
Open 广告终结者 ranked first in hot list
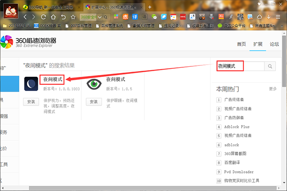pyautogui.click(x=234, y=100)
